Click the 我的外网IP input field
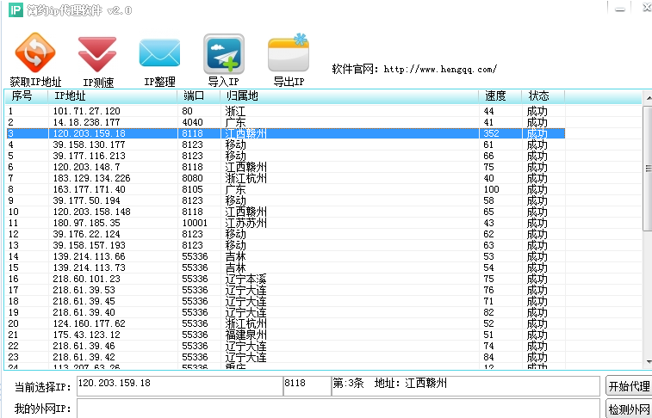The width and height of the screenshot is (652, 418). click(x=336, y=409)
